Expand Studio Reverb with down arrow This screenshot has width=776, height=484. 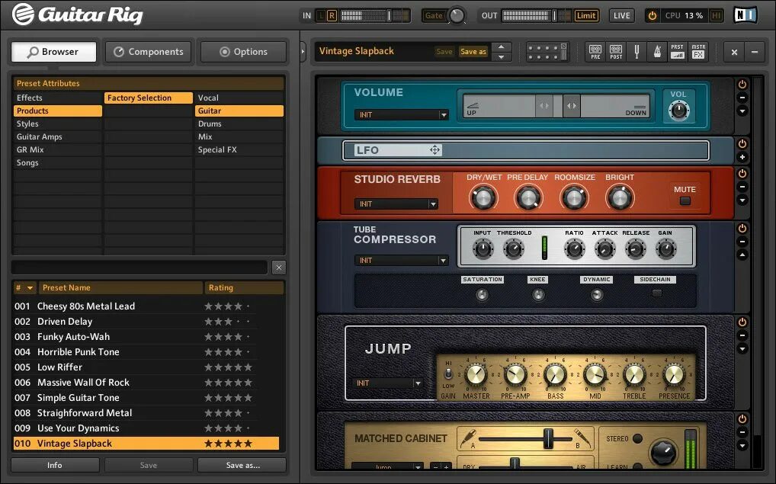point(742,200)
